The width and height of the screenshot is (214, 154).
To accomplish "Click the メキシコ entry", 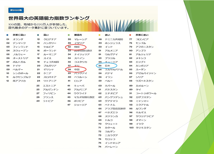I will pyautogui.click(x=141, y=58).
